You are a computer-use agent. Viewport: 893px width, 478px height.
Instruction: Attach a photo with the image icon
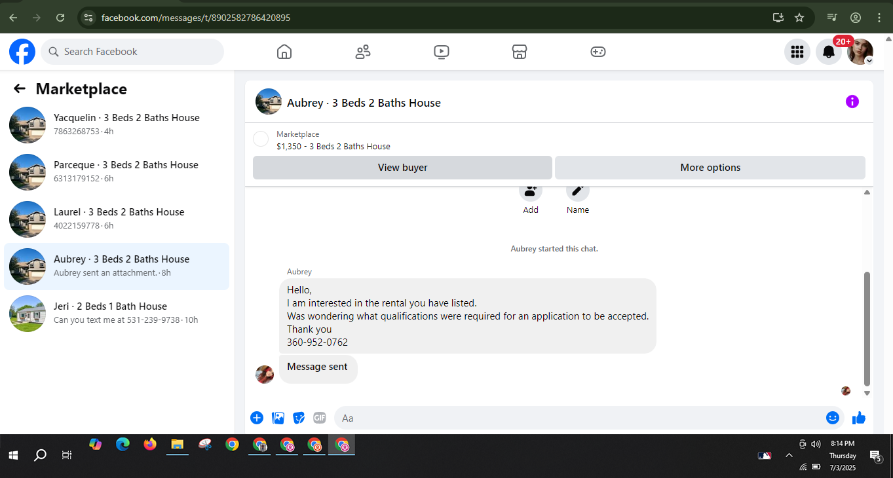278,418
